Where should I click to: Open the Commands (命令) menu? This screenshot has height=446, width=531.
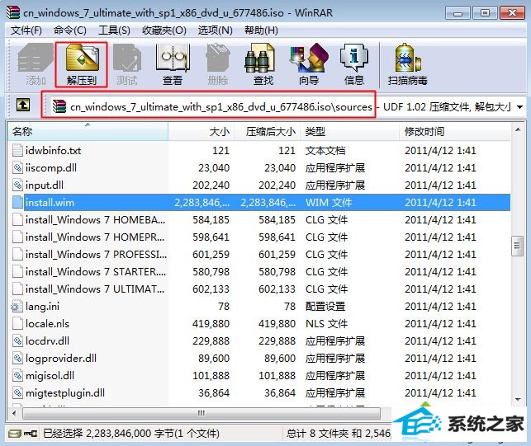point(70,31)
